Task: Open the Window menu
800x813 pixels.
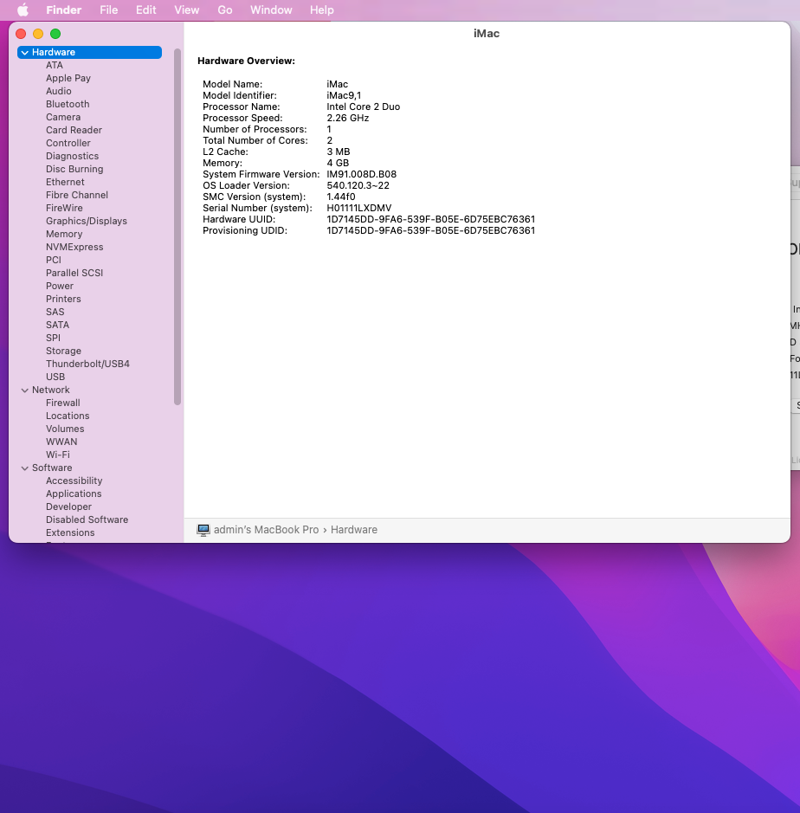Action: (x=271, y=10)
